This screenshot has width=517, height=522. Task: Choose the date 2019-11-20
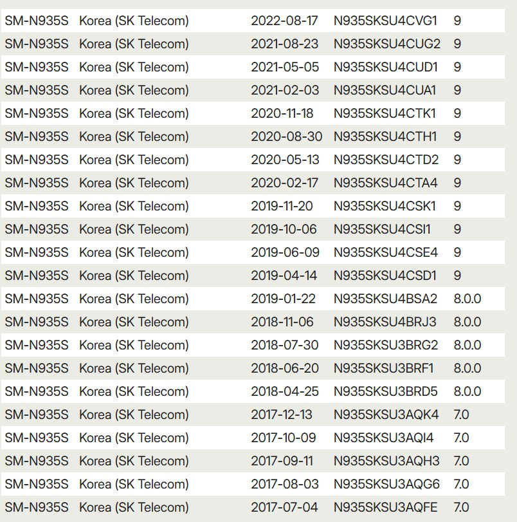click(282, 206)
